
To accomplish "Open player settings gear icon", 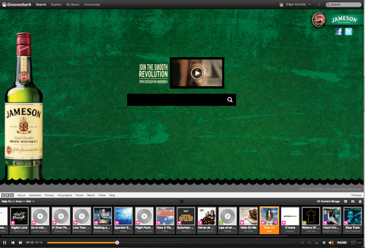I will coord(323,242).
